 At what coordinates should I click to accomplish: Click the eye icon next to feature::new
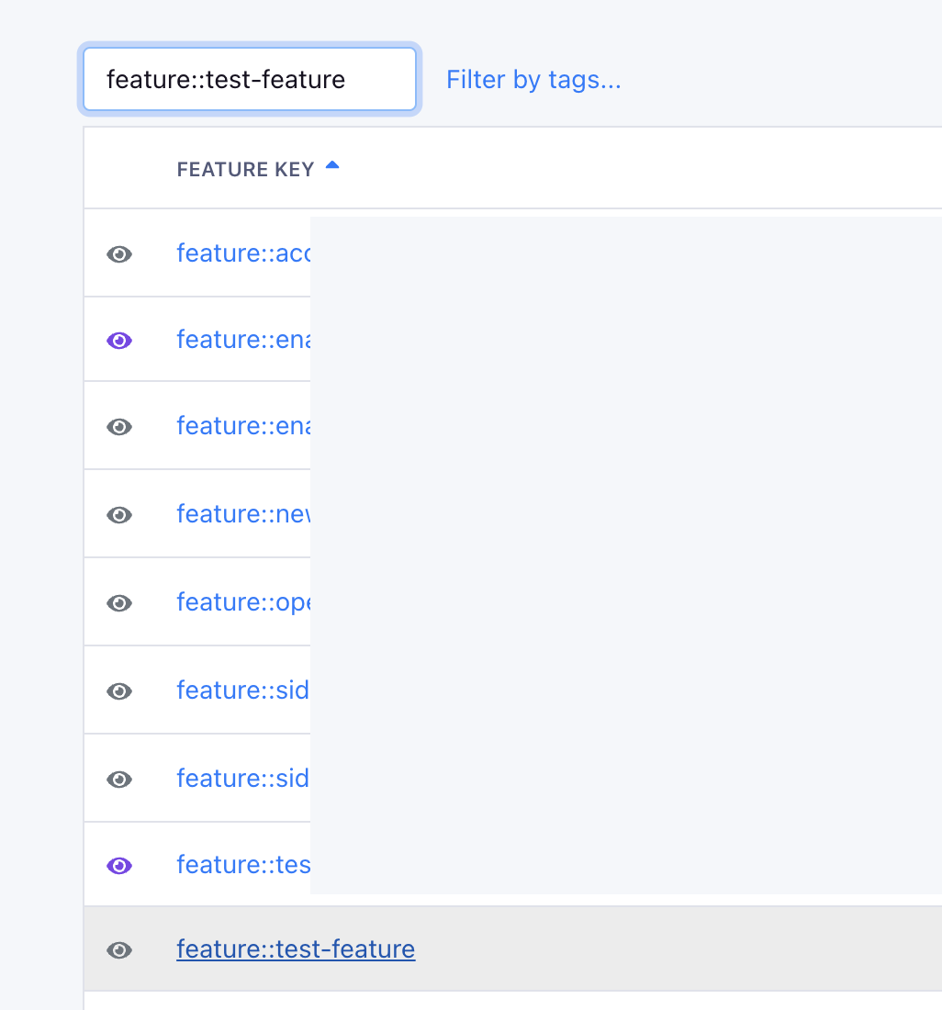pos(119,514)
